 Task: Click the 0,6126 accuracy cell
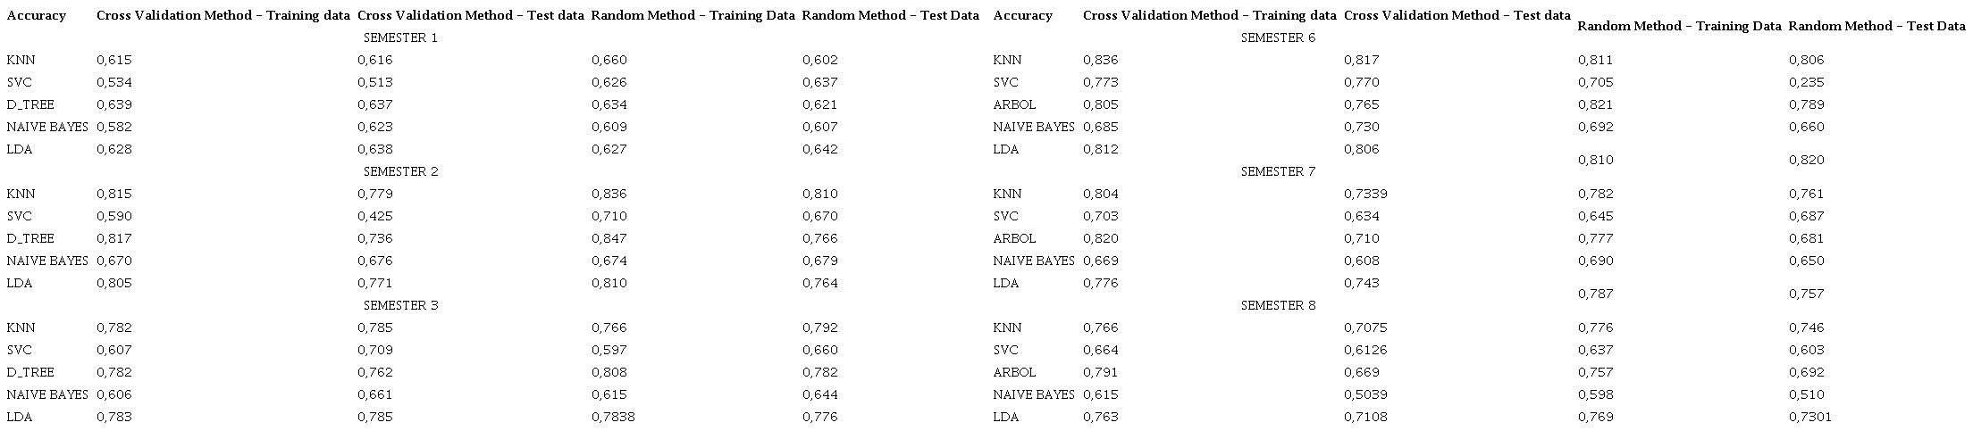(1365, 351)
